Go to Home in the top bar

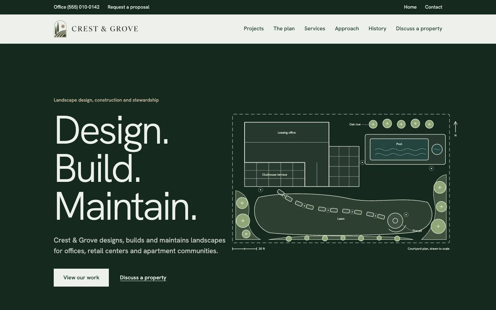410,7
